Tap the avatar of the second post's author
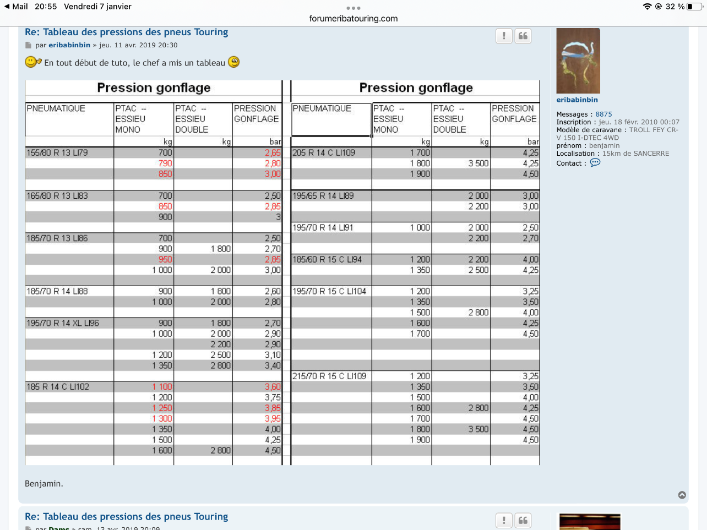This screenshot has width=707, height=530. 590,522
